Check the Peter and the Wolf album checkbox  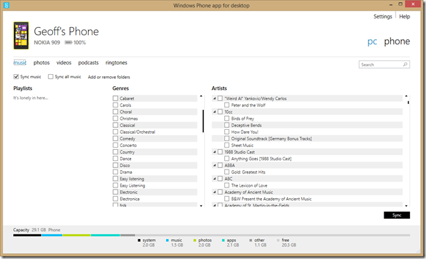tap(227, 105)
